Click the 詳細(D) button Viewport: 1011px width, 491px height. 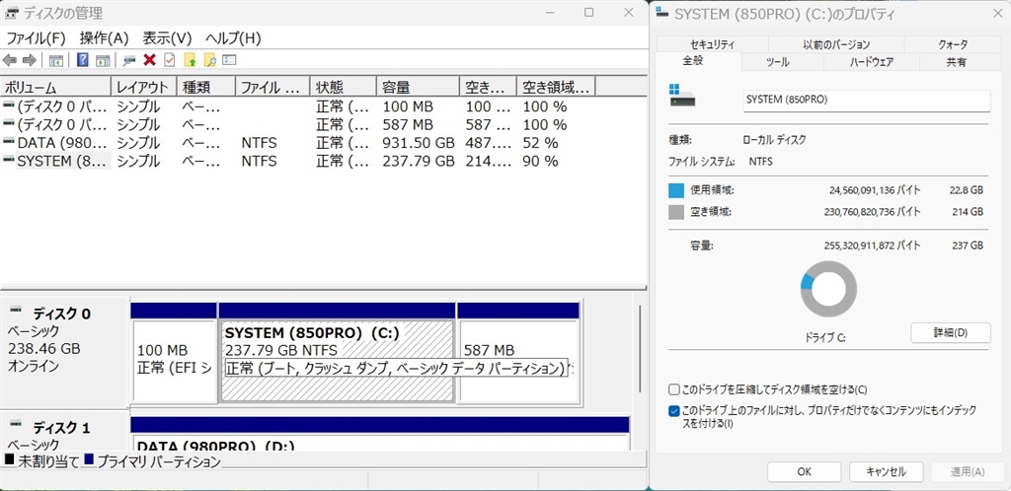(951, 332)
